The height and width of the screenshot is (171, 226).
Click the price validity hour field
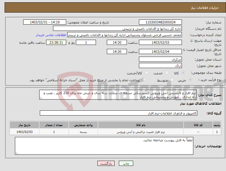(x=117, y=51)
